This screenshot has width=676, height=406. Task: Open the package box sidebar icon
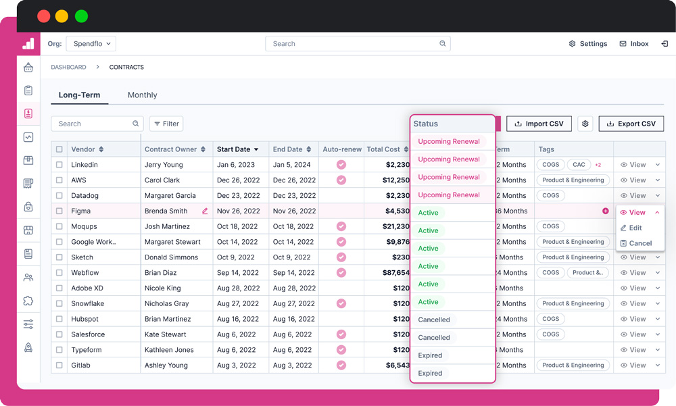tap(28, 160)
